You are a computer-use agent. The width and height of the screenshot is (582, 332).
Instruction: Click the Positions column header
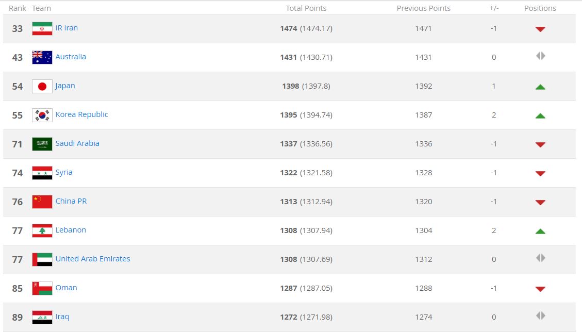click(540, 8)
